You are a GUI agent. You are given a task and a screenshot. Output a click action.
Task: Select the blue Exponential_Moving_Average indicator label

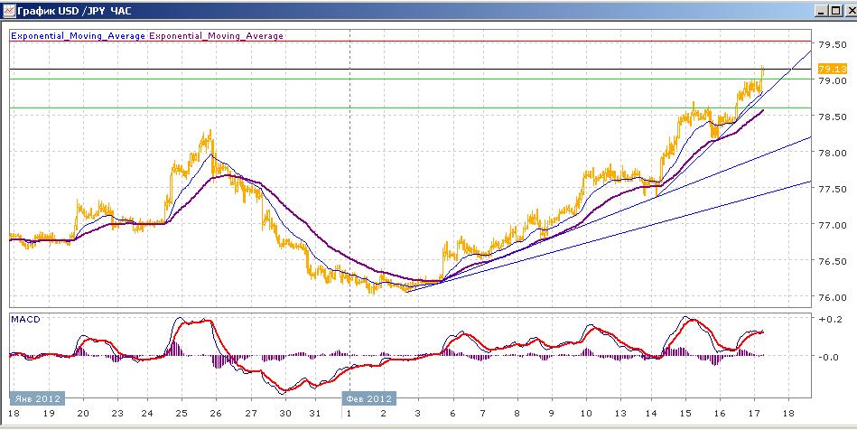[79, 35]
